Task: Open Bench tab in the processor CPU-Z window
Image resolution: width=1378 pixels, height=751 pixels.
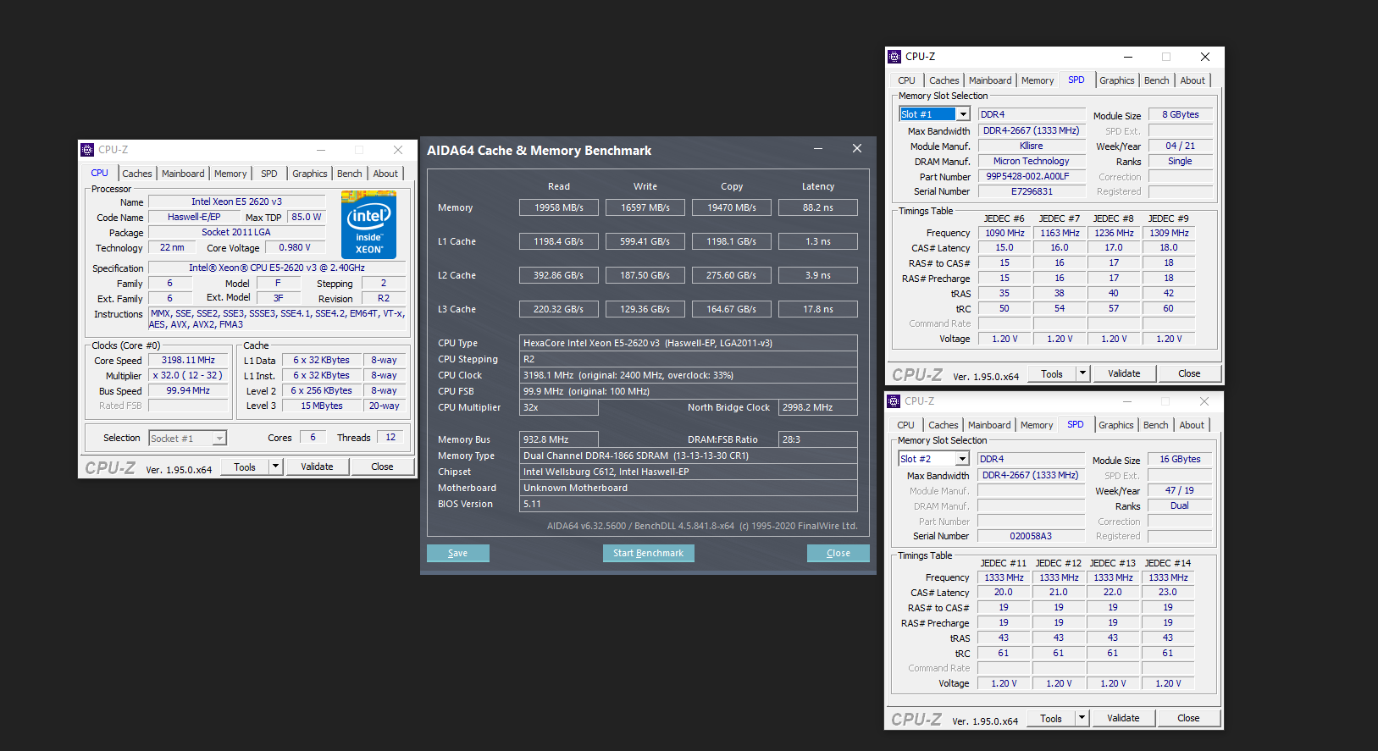Action: click(350, 174)
